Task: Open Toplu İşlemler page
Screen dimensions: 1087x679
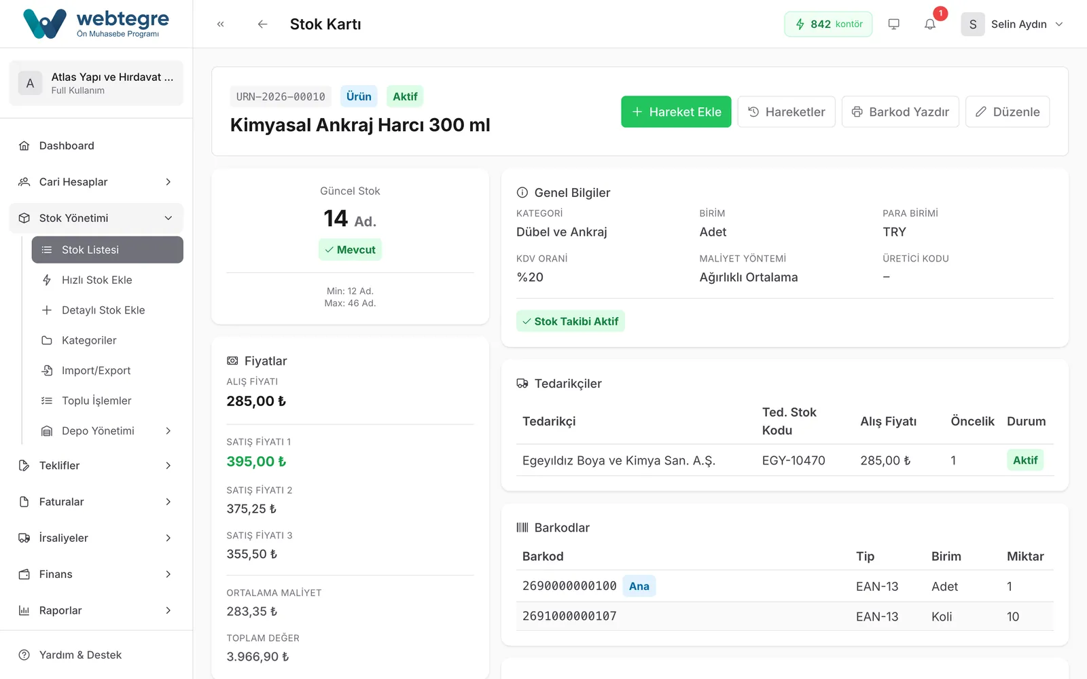Action: coord(107,401)
